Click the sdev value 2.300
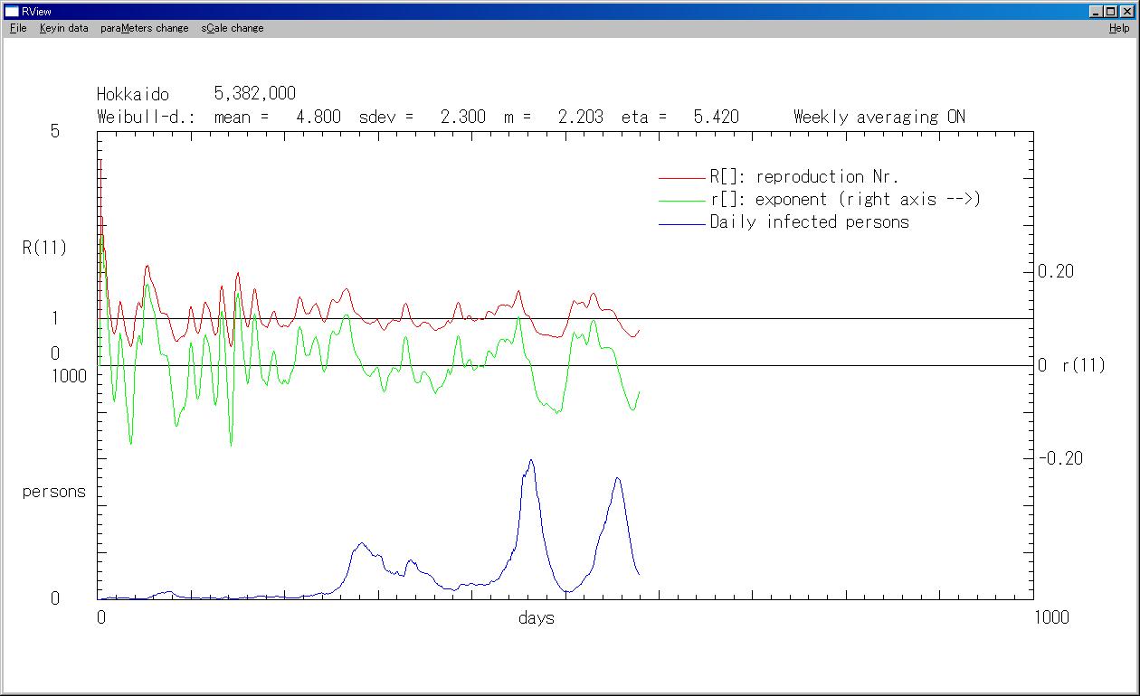 [462, 117]
